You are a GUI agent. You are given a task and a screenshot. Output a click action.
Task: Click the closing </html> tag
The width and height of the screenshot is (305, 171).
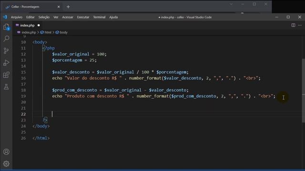click(41, 138)
